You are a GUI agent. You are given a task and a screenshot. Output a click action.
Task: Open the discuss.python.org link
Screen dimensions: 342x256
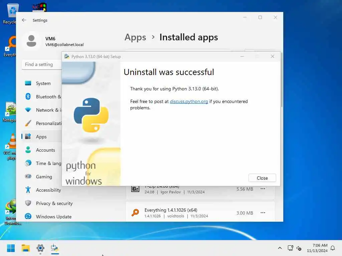click(189, 101)
